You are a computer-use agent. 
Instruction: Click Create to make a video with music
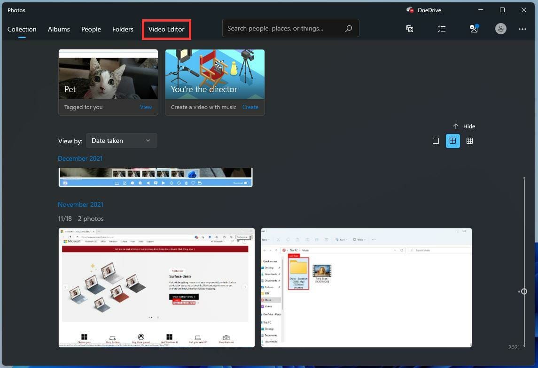coord(250,107)
